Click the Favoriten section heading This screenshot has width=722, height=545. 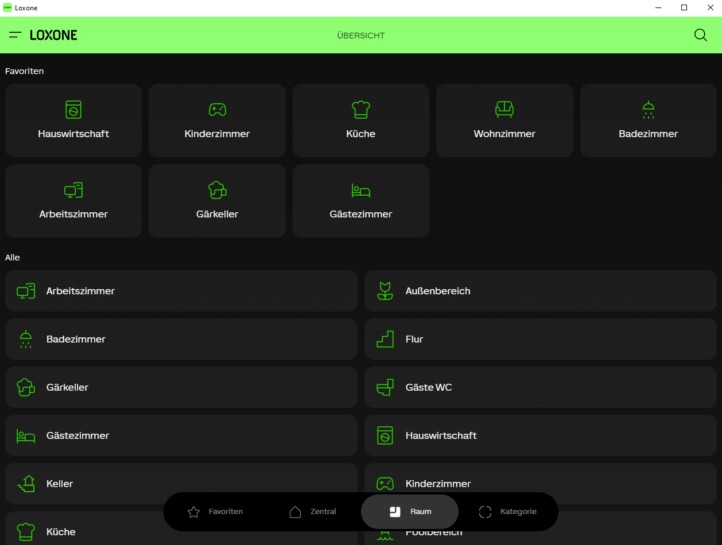click(x=25, y=71)
